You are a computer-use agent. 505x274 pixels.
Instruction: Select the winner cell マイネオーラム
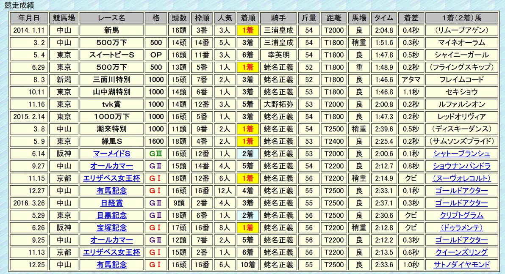[x=461, y=43]
